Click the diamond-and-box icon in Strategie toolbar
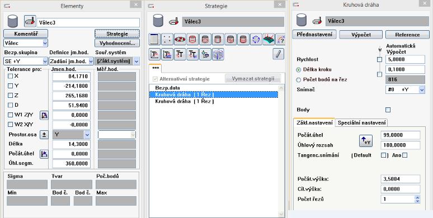433x218 pixels. coord(205,54)
